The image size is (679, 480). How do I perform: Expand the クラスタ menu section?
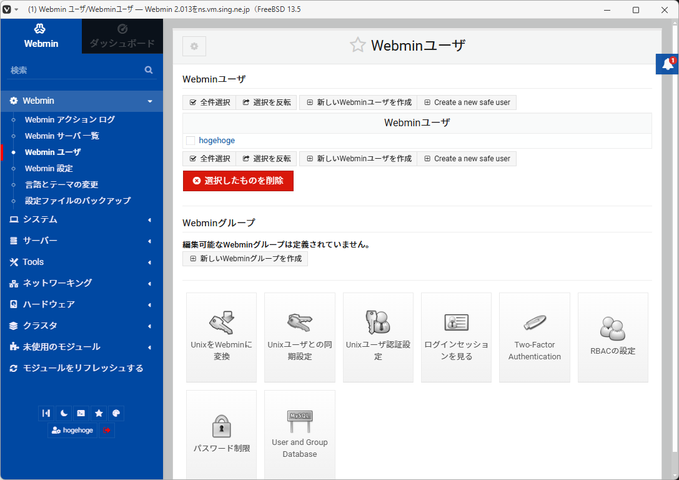(x=82, y=326)
